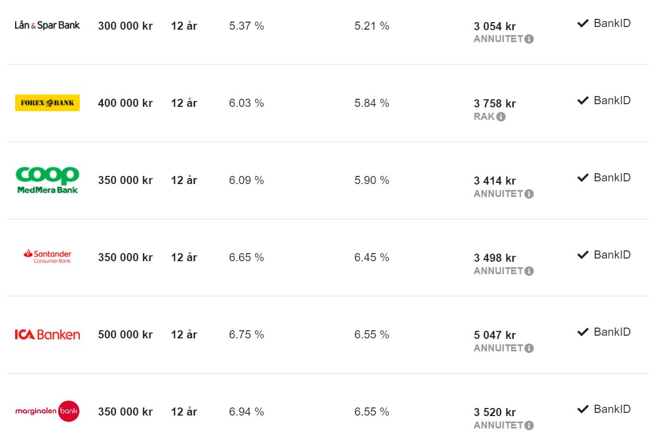The image size is (649, 442).
Task: Click the Marginalen Bank logo
Action: click(x=47, y=411)
